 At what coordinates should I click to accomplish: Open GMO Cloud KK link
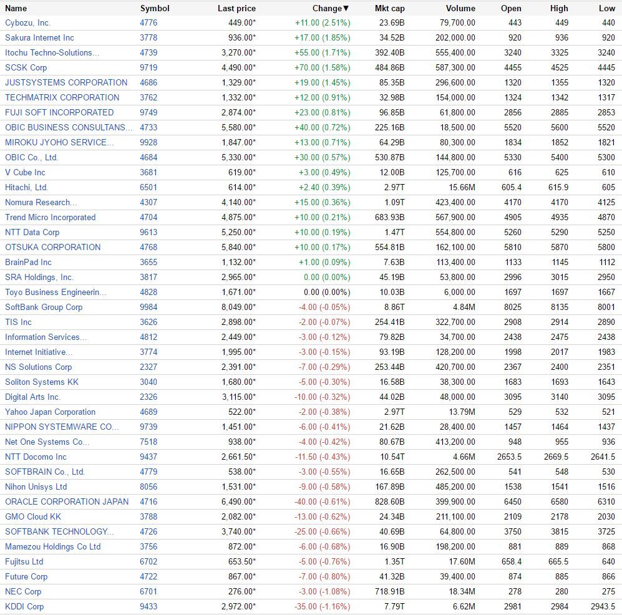pyautogui.click(x=33, y=516)
